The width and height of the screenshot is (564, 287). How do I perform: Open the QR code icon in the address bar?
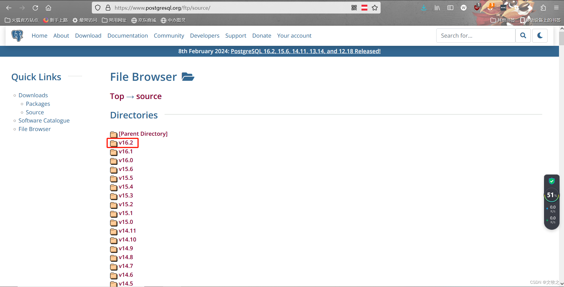tap(354, 8)
